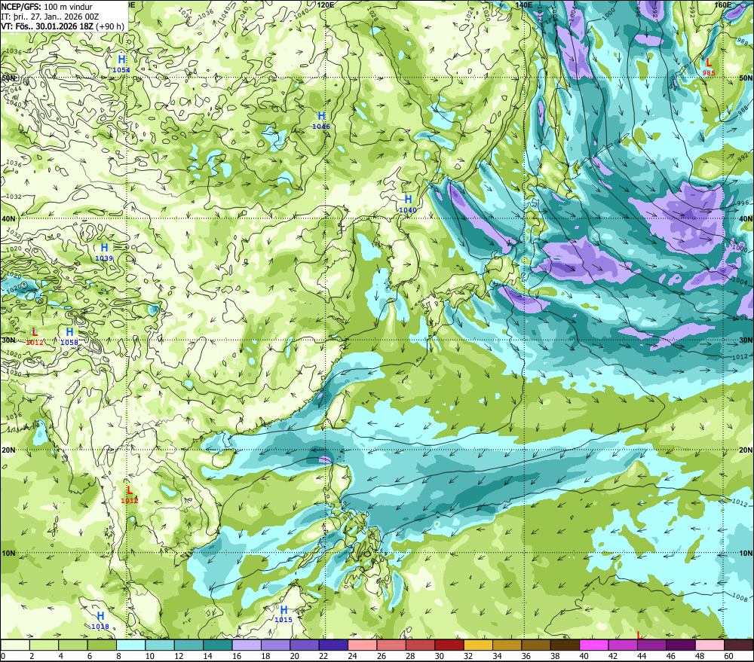The image size is (754, 662).
Task: Pick the red 28–30 legend swatch
Action: (420, 645)
